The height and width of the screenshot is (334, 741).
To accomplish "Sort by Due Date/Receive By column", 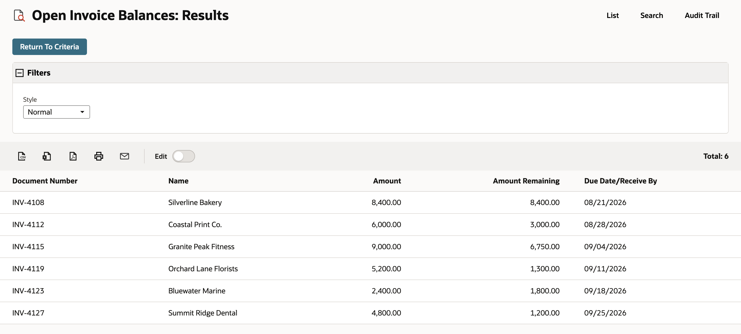I will click(x=621, y=181).
